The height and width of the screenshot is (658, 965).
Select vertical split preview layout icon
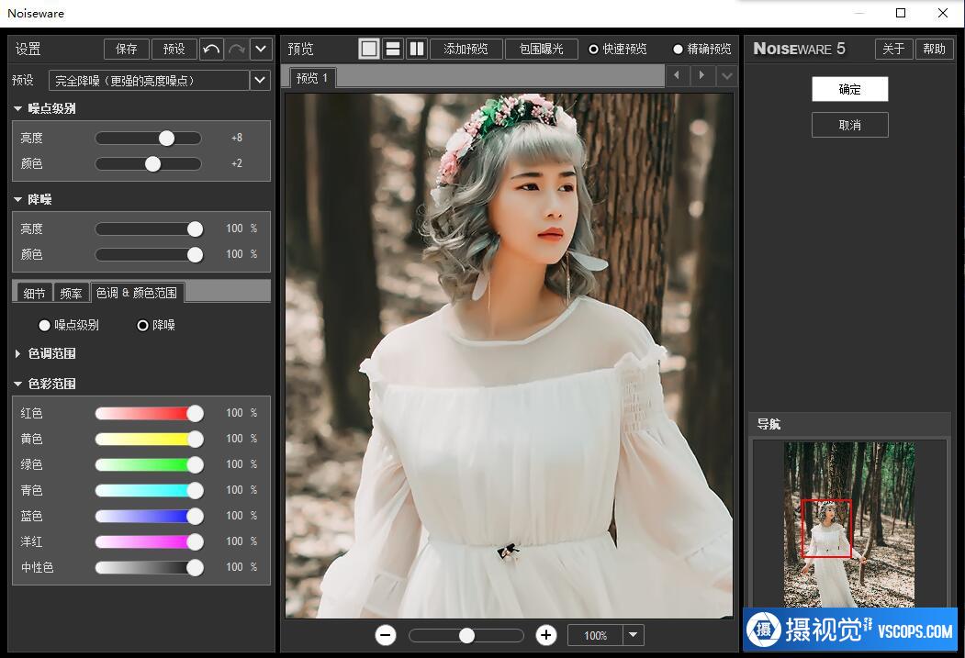tap(417, 49)
